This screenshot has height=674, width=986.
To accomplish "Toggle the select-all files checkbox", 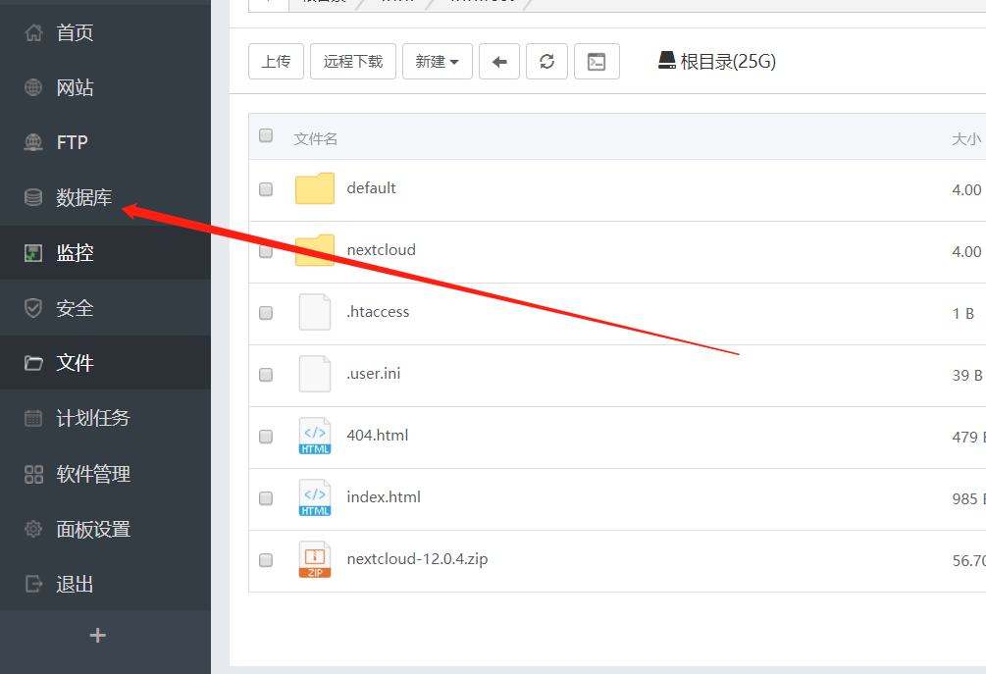I will (266, 136).
